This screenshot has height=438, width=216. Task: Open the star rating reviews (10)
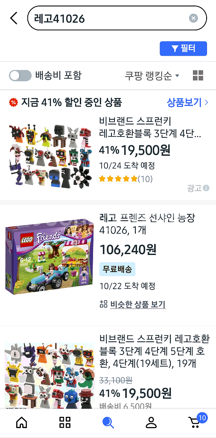[x=126, y=178]
